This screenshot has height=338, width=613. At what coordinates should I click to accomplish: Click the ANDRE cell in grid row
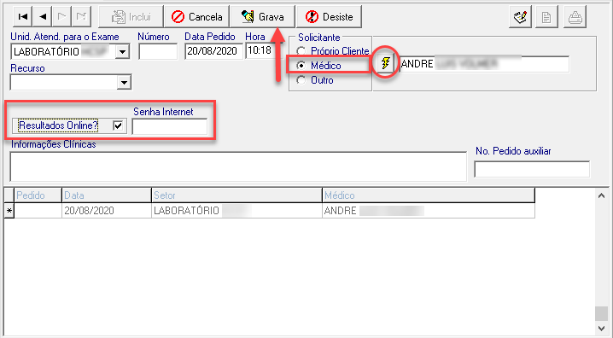(429, 211)
